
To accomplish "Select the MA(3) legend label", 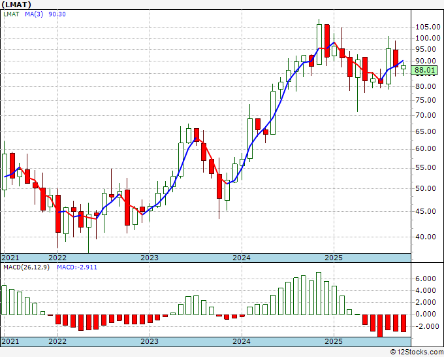I will [34, 13].
